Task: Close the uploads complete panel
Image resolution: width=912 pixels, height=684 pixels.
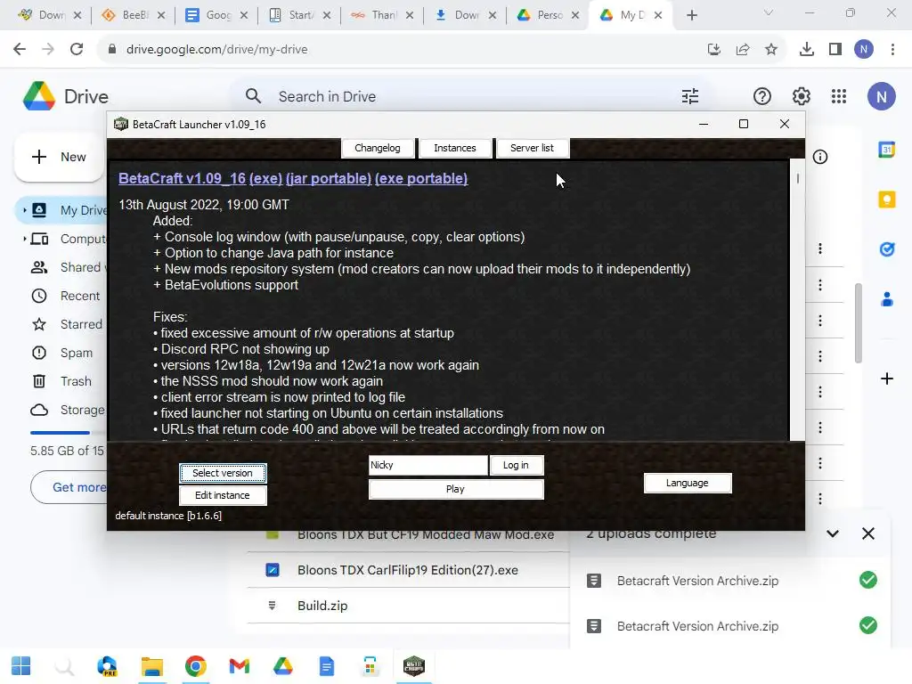Action: click(x=867, y=533)
